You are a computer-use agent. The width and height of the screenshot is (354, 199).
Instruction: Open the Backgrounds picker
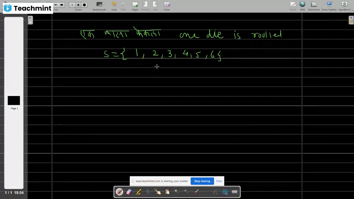tap(99, 6)
